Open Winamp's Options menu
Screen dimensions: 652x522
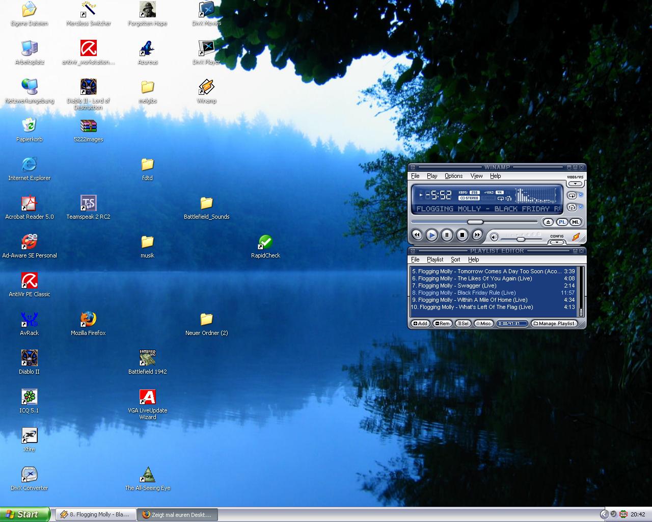[453, 176]
